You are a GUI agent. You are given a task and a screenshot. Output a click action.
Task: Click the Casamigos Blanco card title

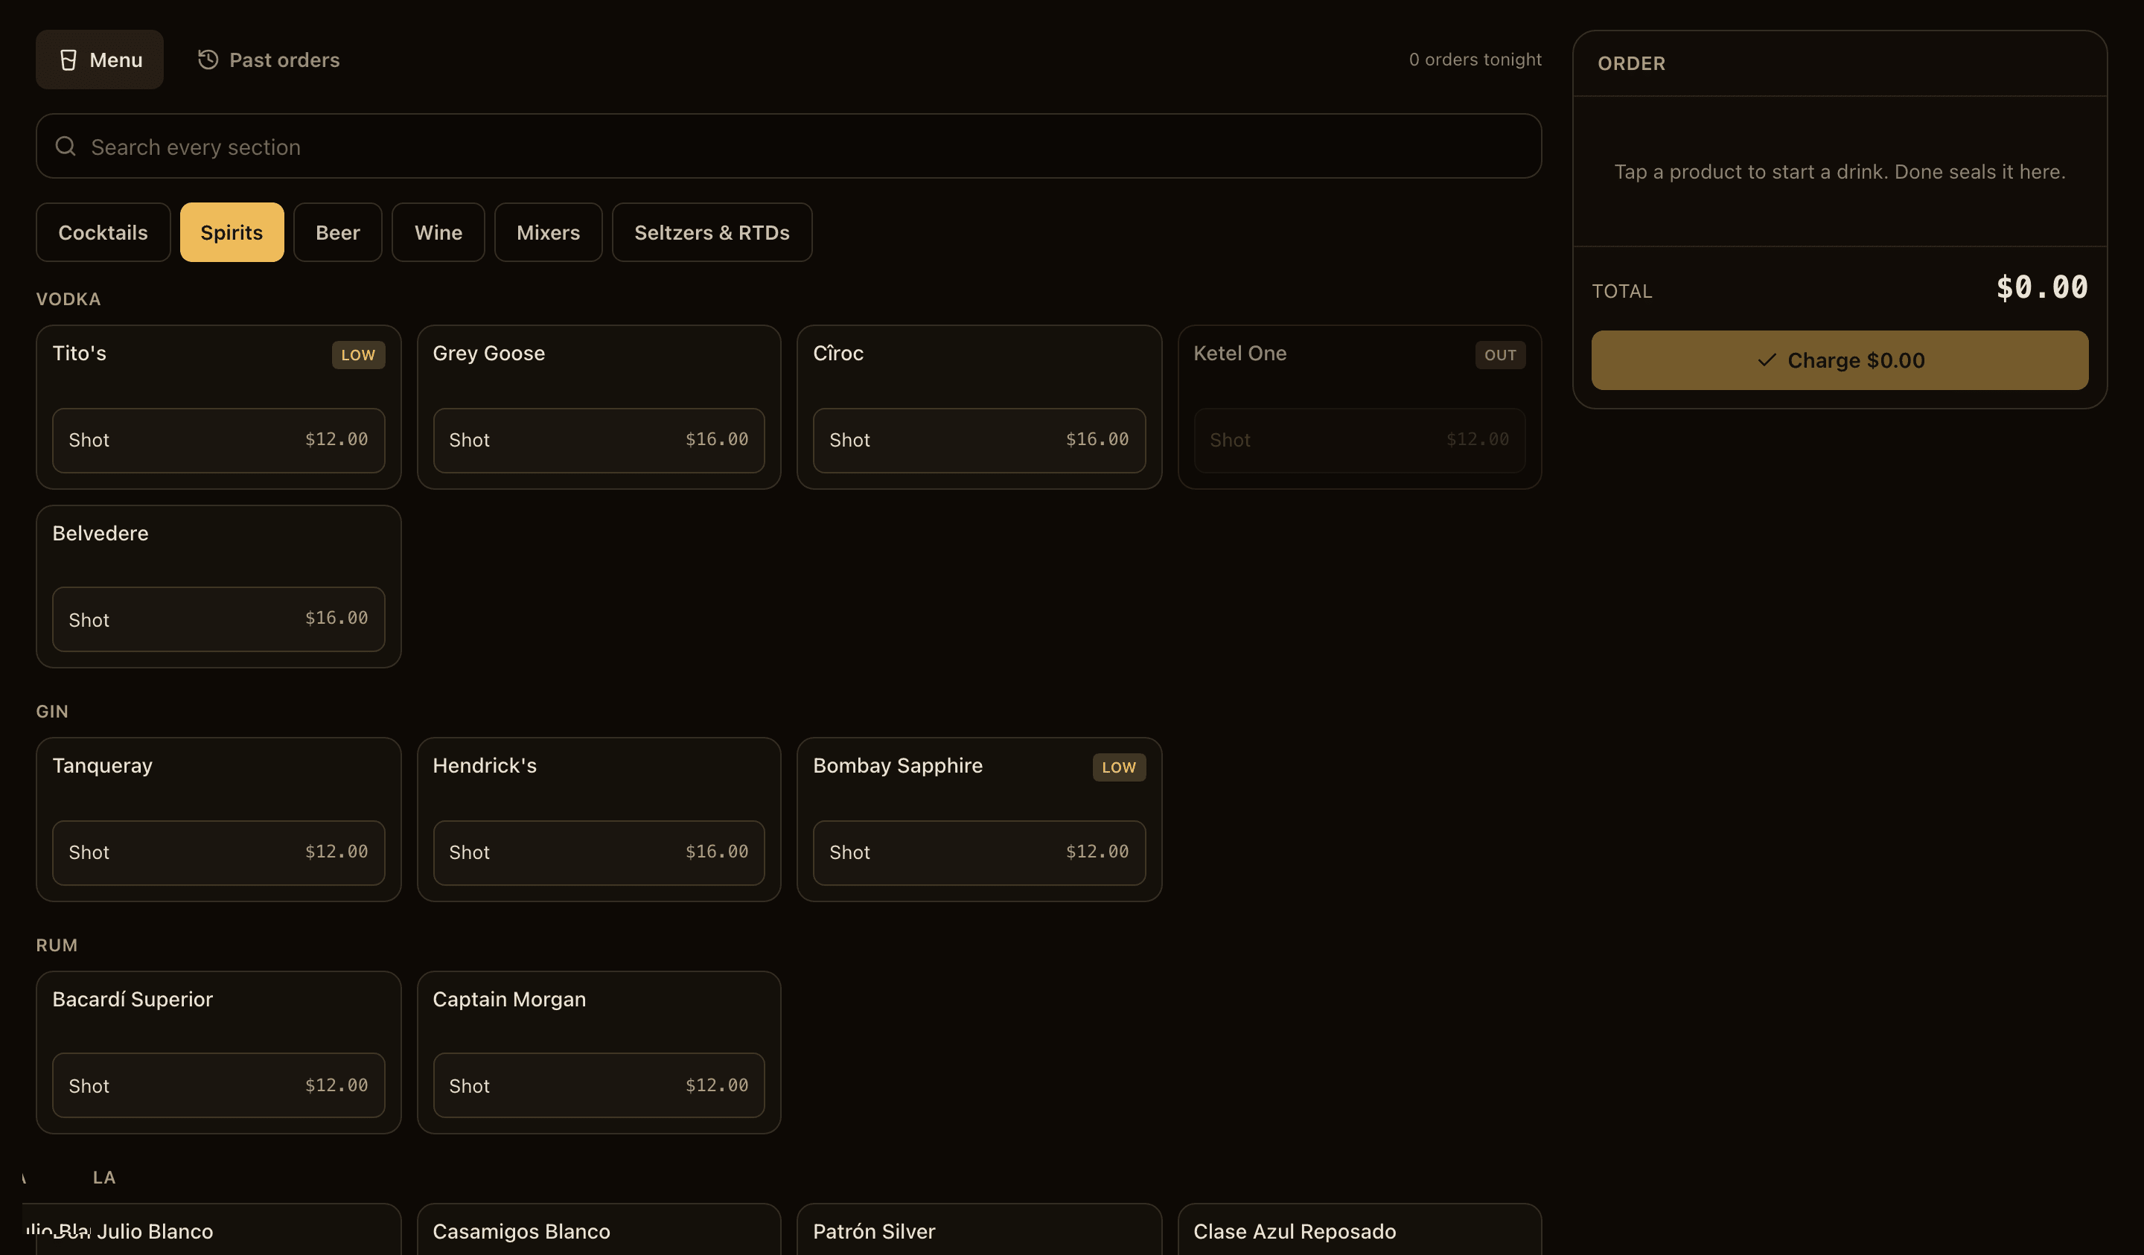click(520, 1231)
